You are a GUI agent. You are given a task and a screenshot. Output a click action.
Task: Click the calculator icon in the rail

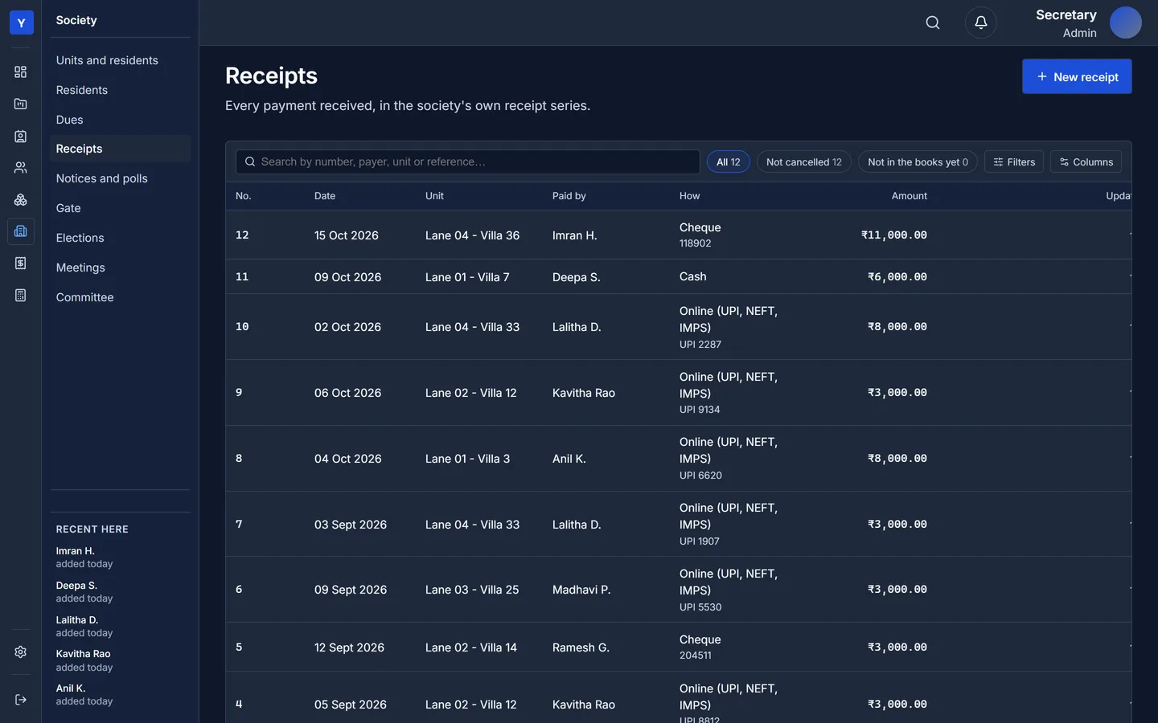(21, 296)
